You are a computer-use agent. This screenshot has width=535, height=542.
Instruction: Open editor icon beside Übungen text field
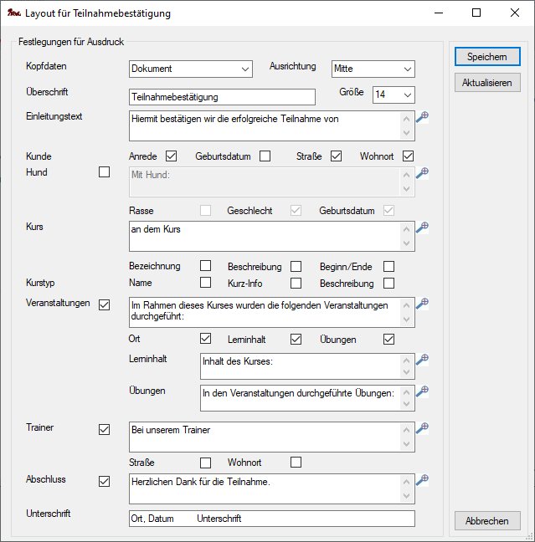click(x=423, y=391)
